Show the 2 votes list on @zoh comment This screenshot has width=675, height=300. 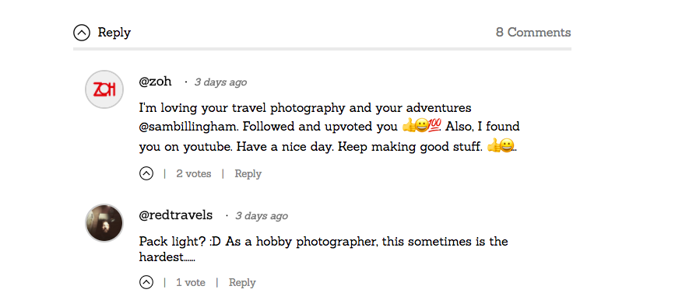click(194, 173)
